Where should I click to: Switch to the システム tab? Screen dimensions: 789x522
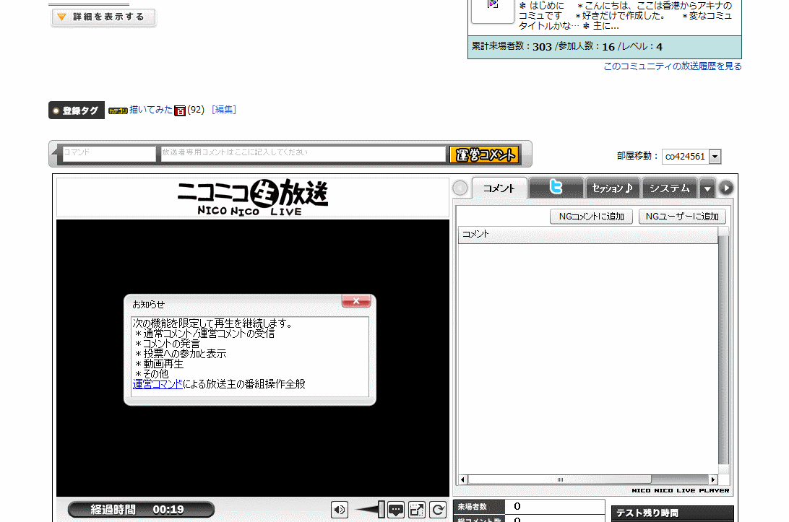click(x=669, y=188)
